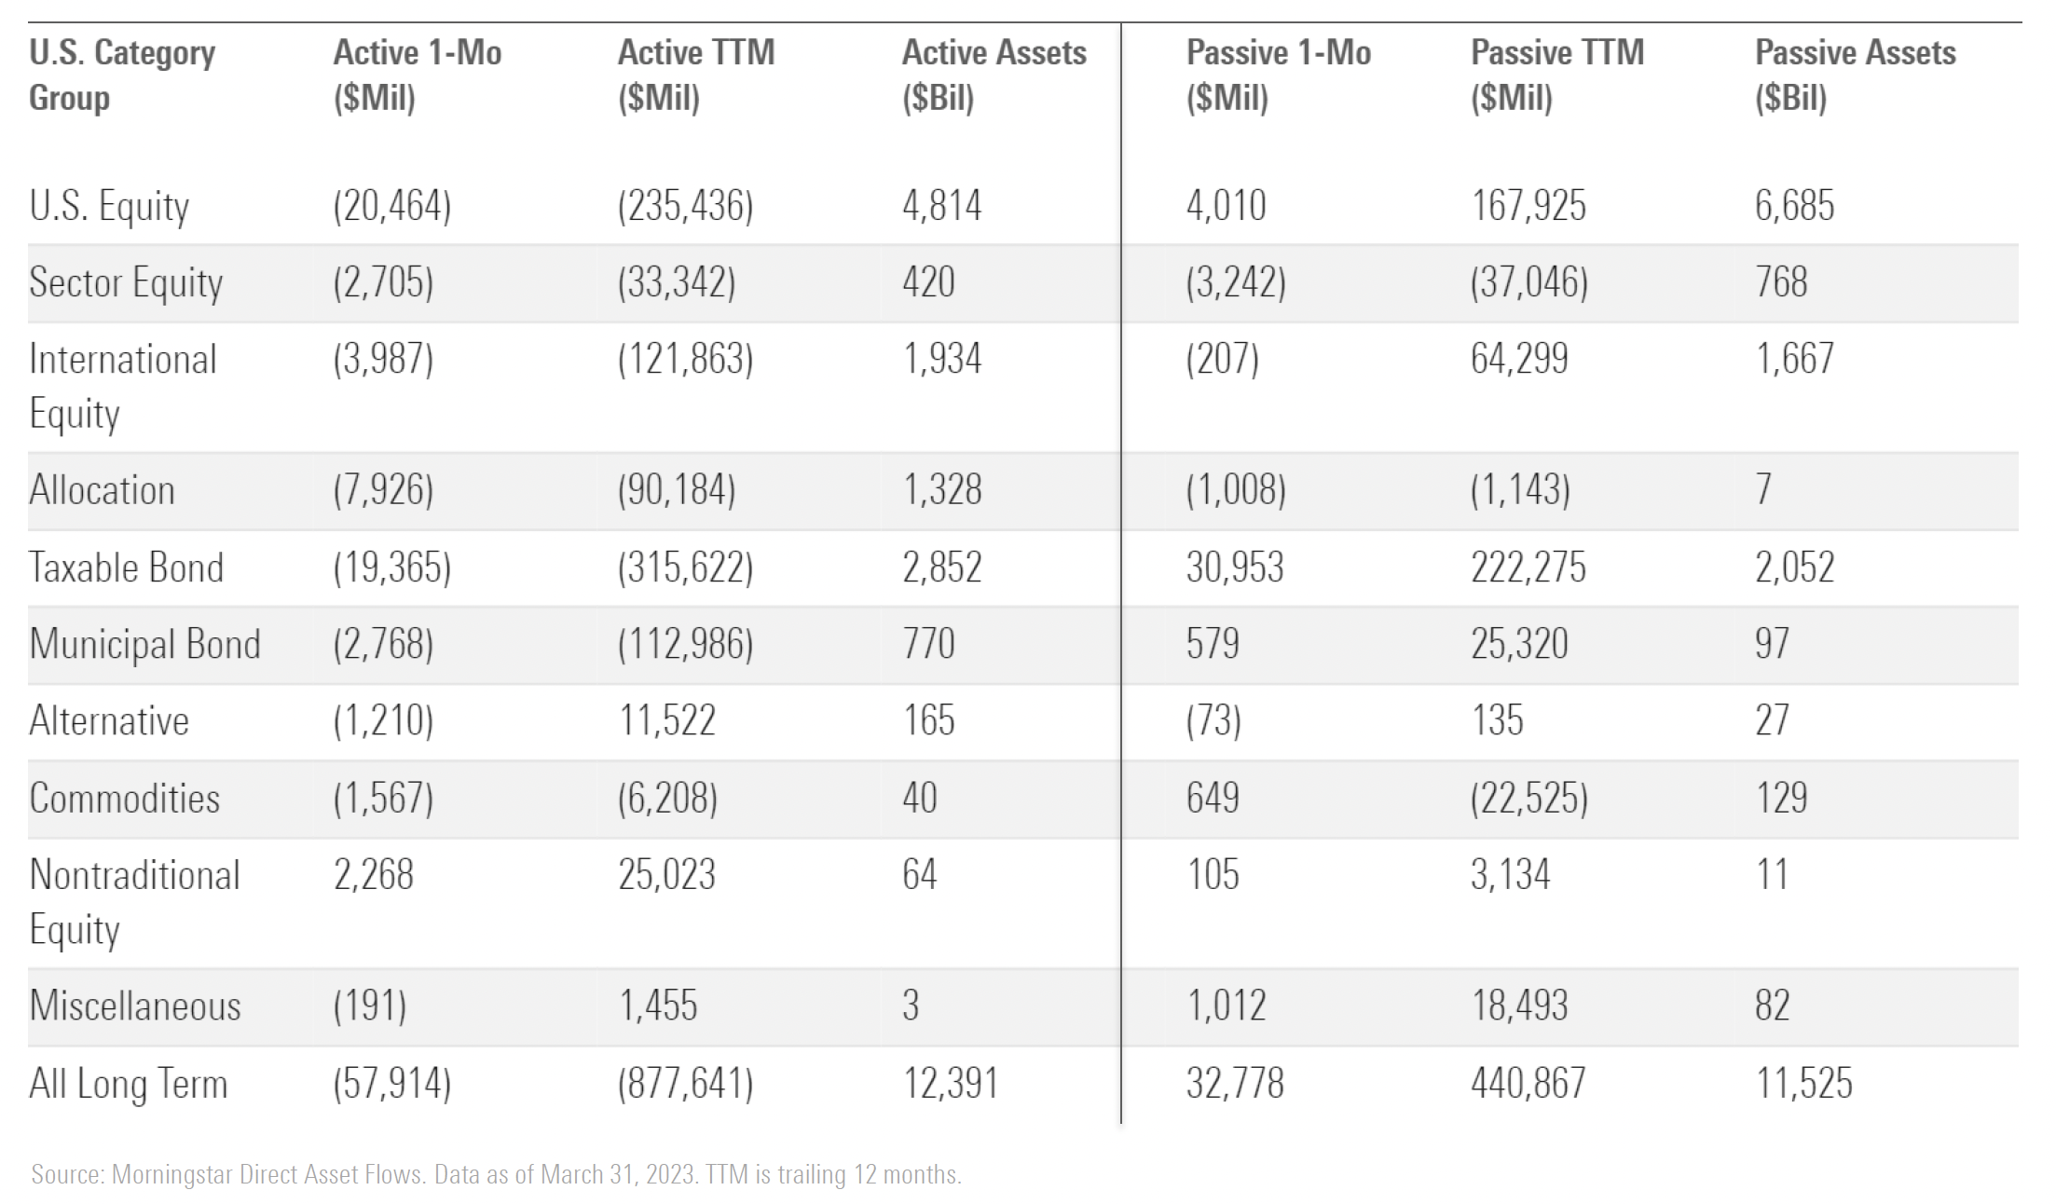
Task: Click the Municipal Bond row label
Action: tap(144, 644)
